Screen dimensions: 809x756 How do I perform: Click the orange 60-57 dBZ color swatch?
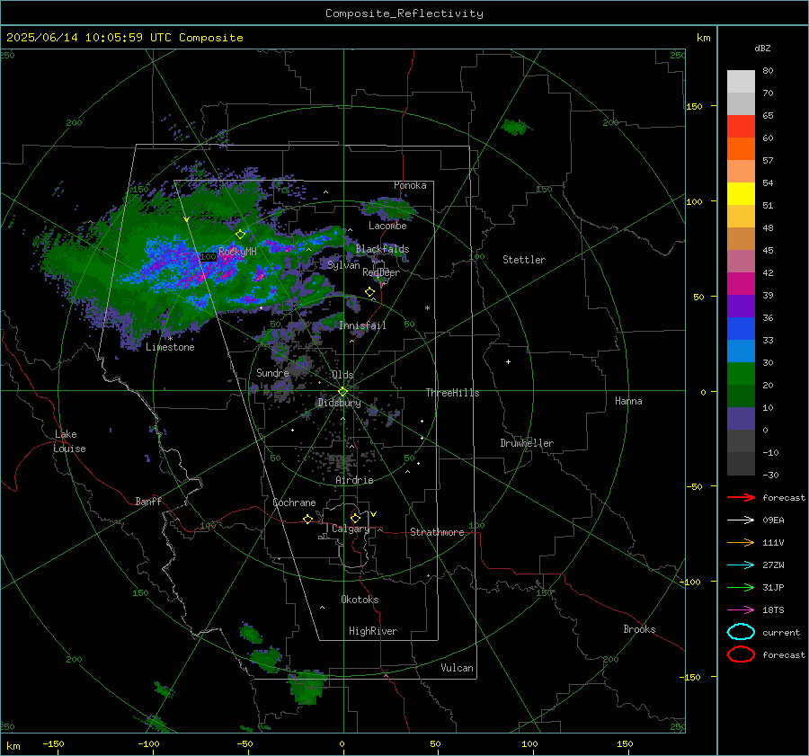pyautogui.click(x=741, y=149)
